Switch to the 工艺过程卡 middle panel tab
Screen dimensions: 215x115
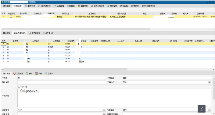35,33
